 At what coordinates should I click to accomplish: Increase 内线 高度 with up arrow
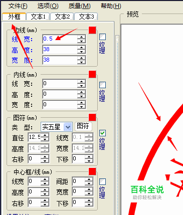click(81, 92)
